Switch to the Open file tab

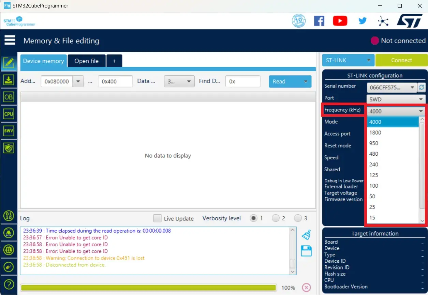[x=87, y=61]
